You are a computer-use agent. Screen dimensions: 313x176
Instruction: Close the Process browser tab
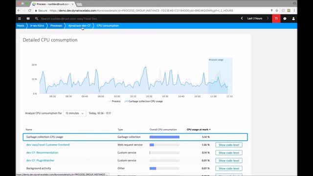click(72, 4)
